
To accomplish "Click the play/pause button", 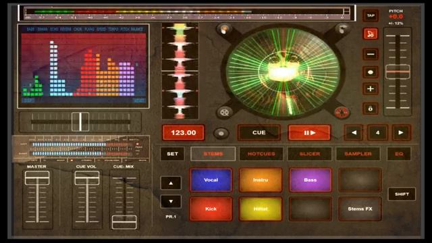I will click(x=309, y=132).
